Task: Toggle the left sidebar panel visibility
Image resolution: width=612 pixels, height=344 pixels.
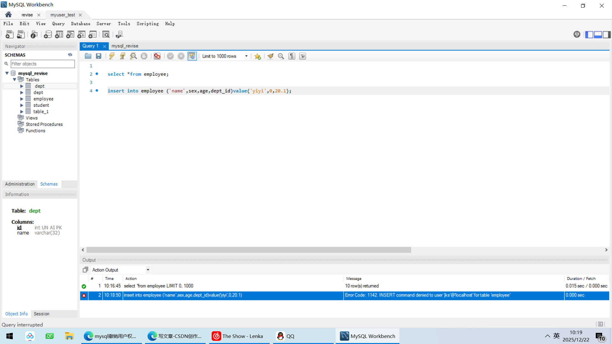Action: [x=589, y=34]
